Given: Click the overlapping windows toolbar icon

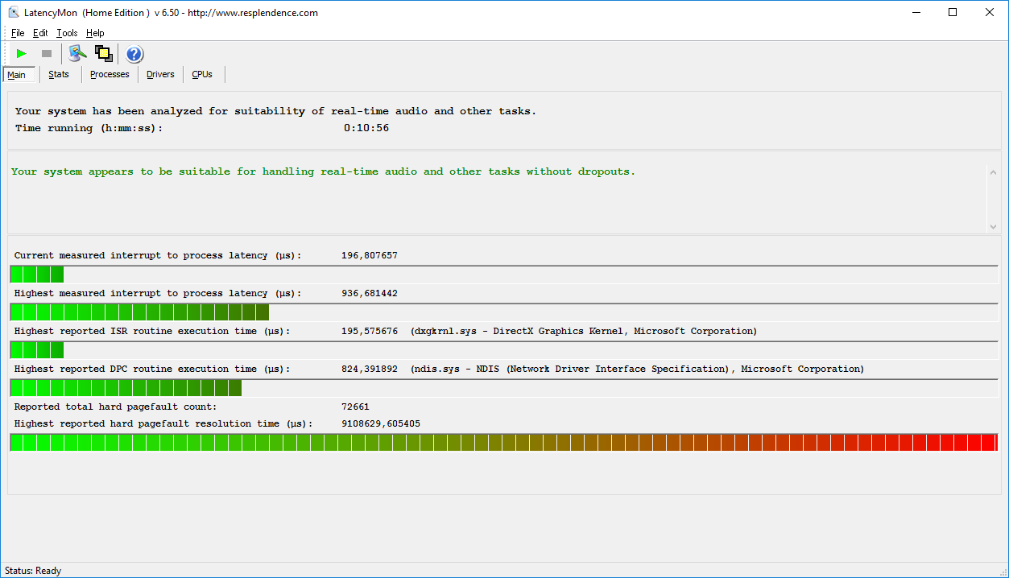Looking at the screenshot, I should 103,54.
